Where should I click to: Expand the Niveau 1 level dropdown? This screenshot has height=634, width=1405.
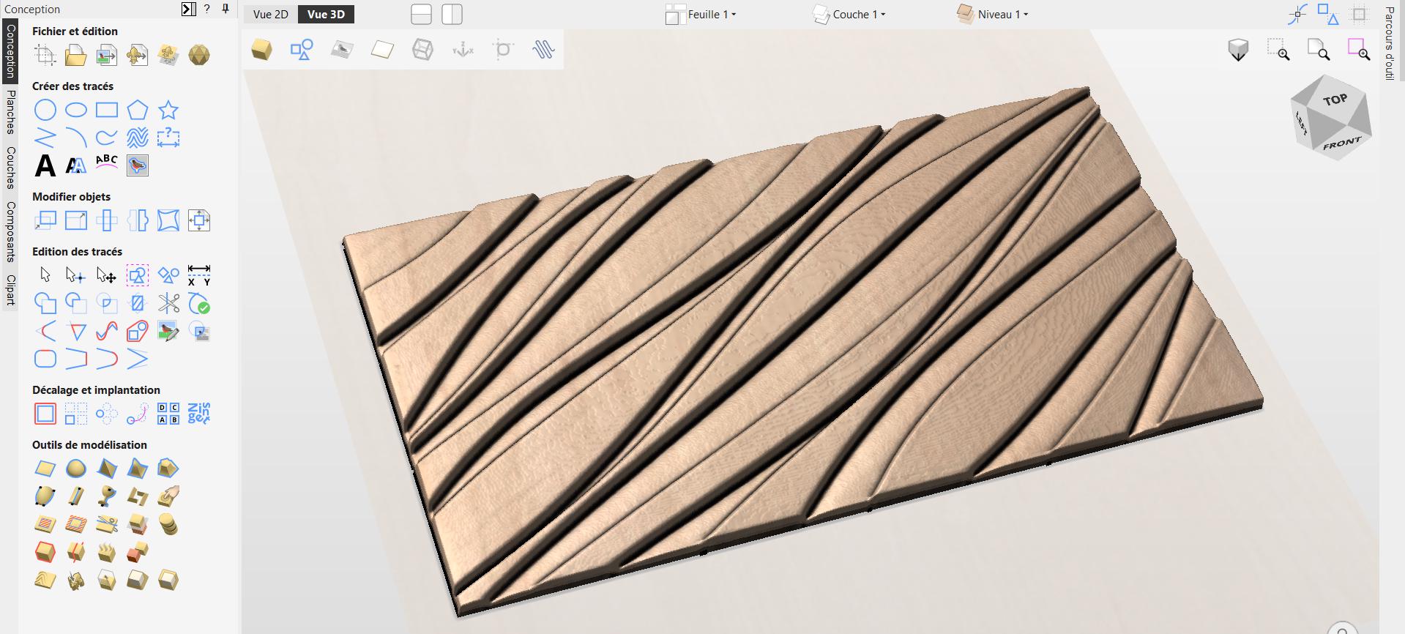coord(992,14)
